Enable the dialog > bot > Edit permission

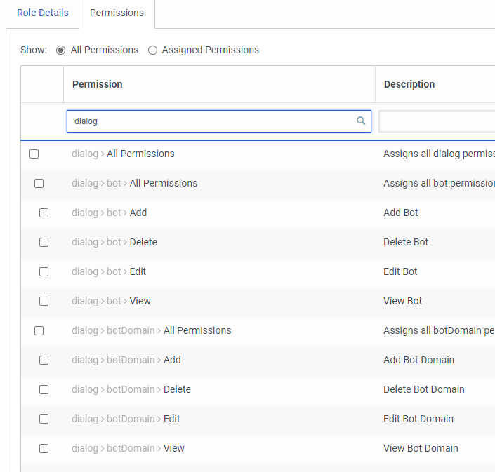click(44, 271)
